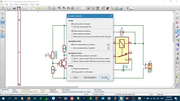Viewport: 180px width, 101px height.
Task: Open the Arduino app from the taskbar
Action: pyautogui.click(x=103, y=98)
